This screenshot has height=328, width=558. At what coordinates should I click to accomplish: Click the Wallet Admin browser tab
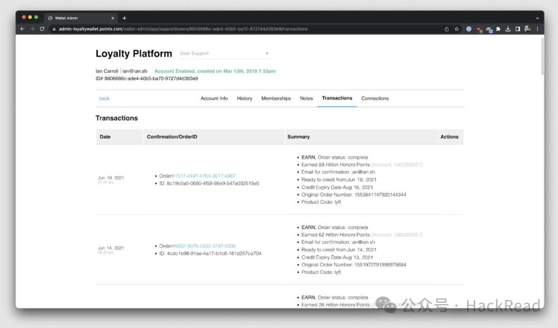pyautogui.click(x=81, y=18)
